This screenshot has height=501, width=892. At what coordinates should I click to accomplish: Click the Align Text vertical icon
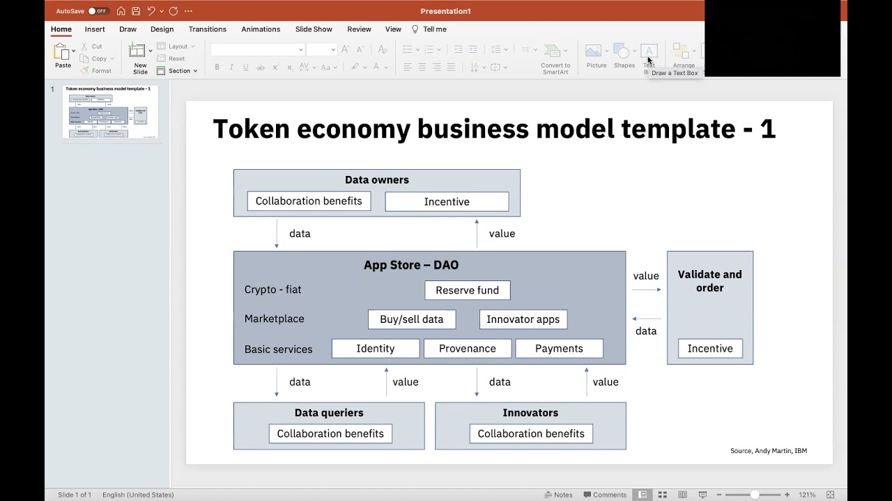click(495, 67)
